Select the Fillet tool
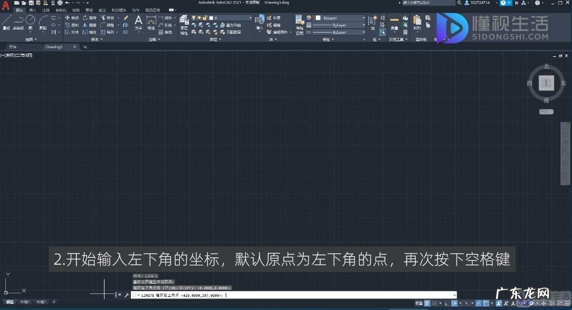The height and width of the screenshot is (310, 572). point(107,25)
